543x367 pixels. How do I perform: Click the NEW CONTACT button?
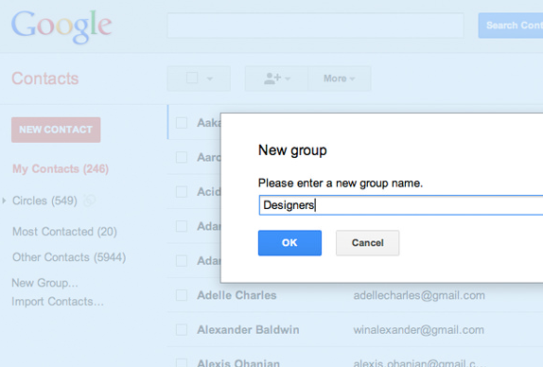coord(56,130)
